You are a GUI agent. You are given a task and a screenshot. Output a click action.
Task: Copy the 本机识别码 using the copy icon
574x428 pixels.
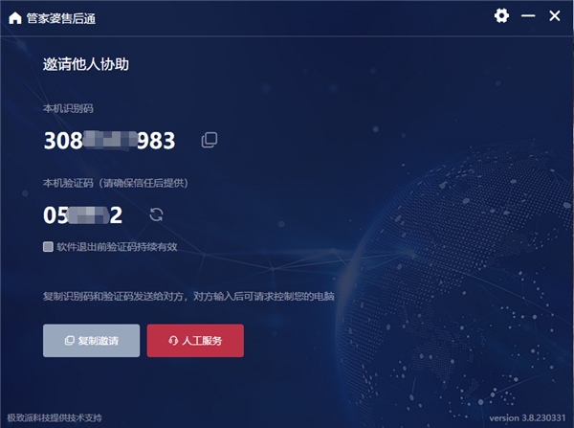(x=210, y=141)
